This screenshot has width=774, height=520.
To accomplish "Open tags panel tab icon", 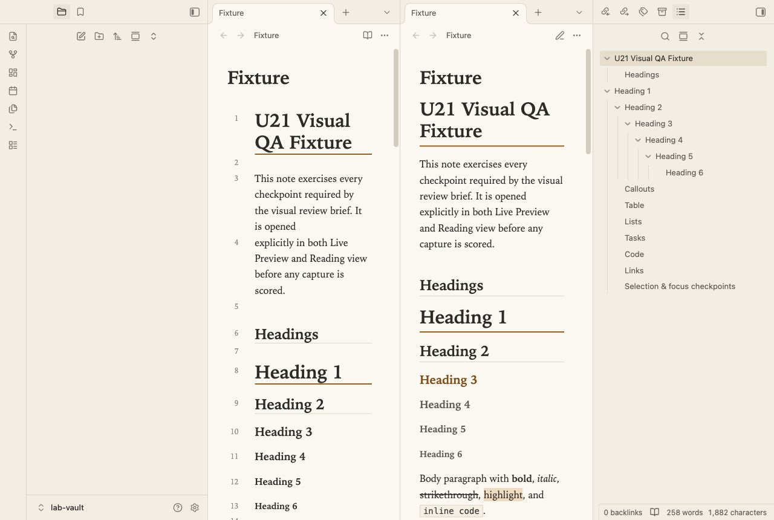I will click(x=643, y=12).
